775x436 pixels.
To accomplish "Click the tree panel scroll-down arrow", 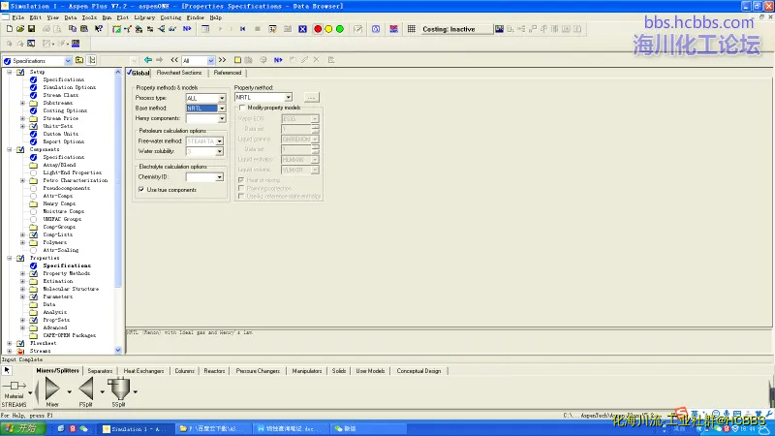I will [118, 350].
